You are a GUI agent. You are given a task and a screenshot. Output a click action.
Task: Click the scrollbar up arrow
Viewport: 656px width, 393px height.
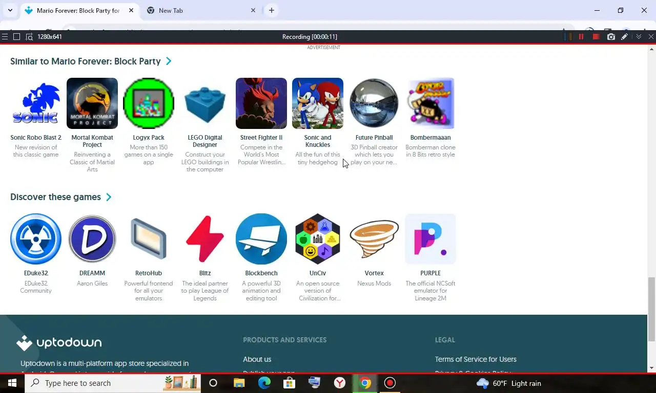(651, 50)
